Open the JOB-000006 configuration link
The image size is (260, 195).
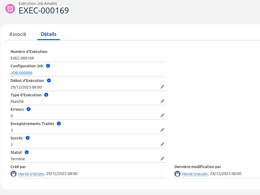[x=21, y=73]
